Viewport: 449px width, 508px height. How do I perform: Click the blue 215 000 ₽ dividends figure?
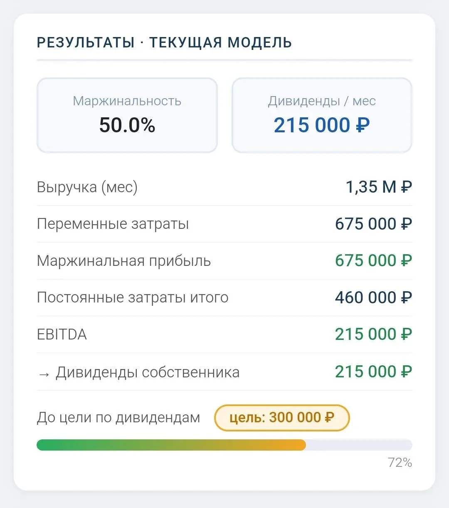pos(322,125)
